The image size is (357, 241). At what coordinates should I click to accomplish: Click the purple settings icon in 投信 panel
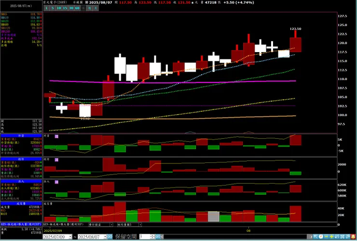(x=56, y=160)
